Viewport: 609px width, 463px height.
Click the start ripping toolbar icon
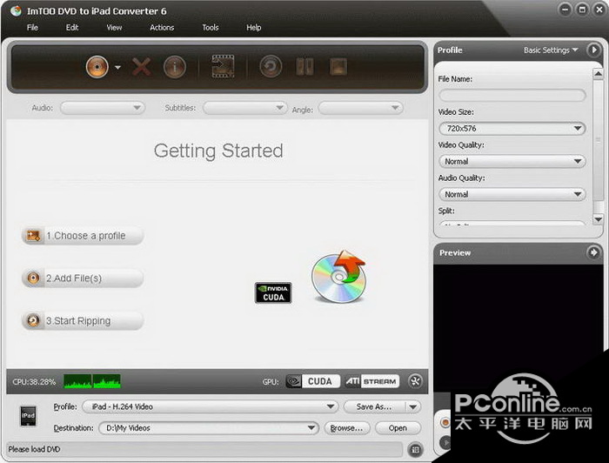(x=271, y=66)
